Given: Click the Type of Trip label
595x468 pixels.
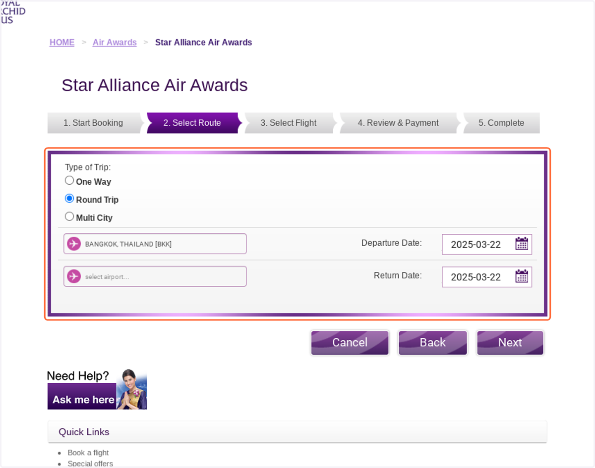Looking at the screenshot, I should 88,167.
